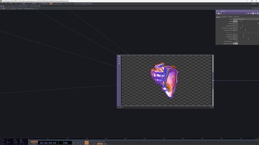Toggle the bypass flag on the node

tap(119, 61)
